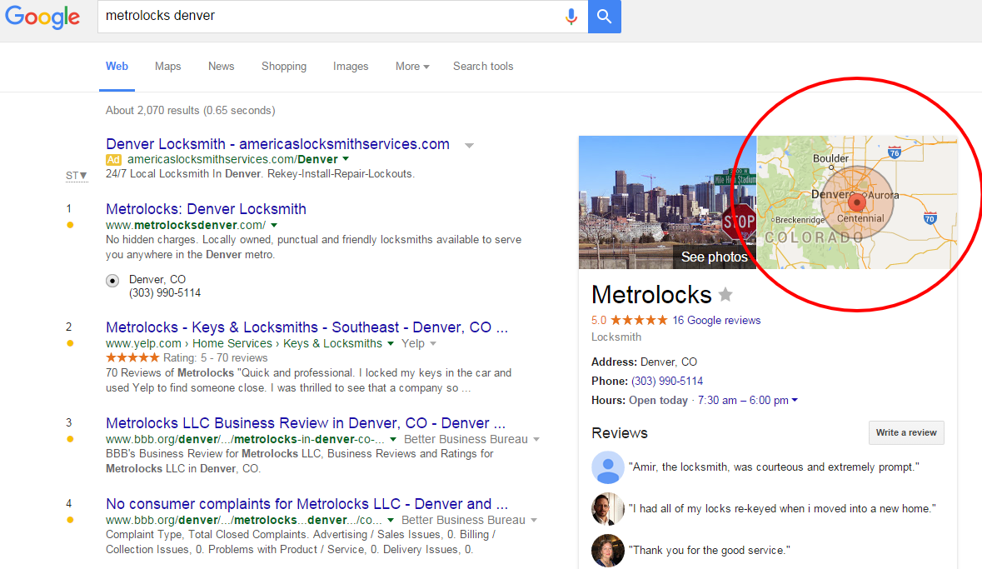Image resolution: width=982 pixels, height=569 pixels.
Task: Click into the search input field
Action: pyautogui.click(x=325, y=17)
